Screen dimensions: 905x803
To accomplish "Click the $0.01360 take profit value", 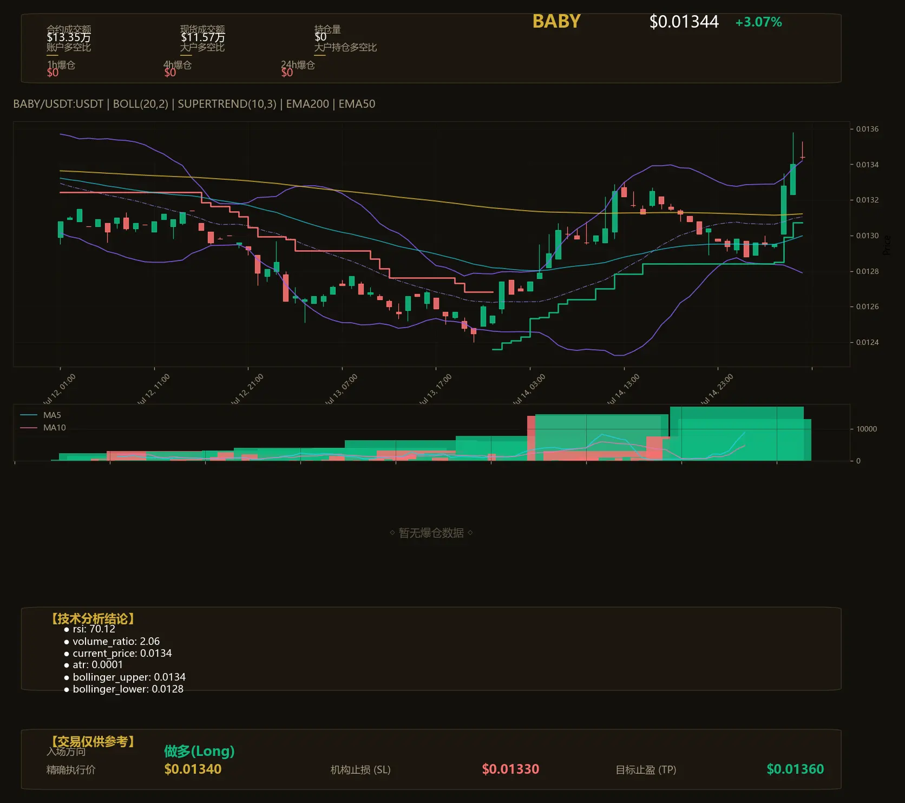I will (x=795, y=769).
